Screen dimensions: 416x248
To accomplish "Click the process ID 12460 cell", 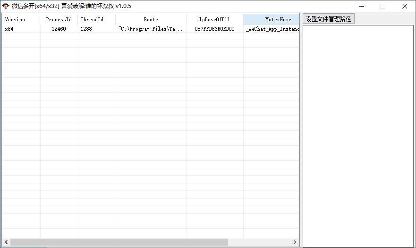I will pos(59,29).
